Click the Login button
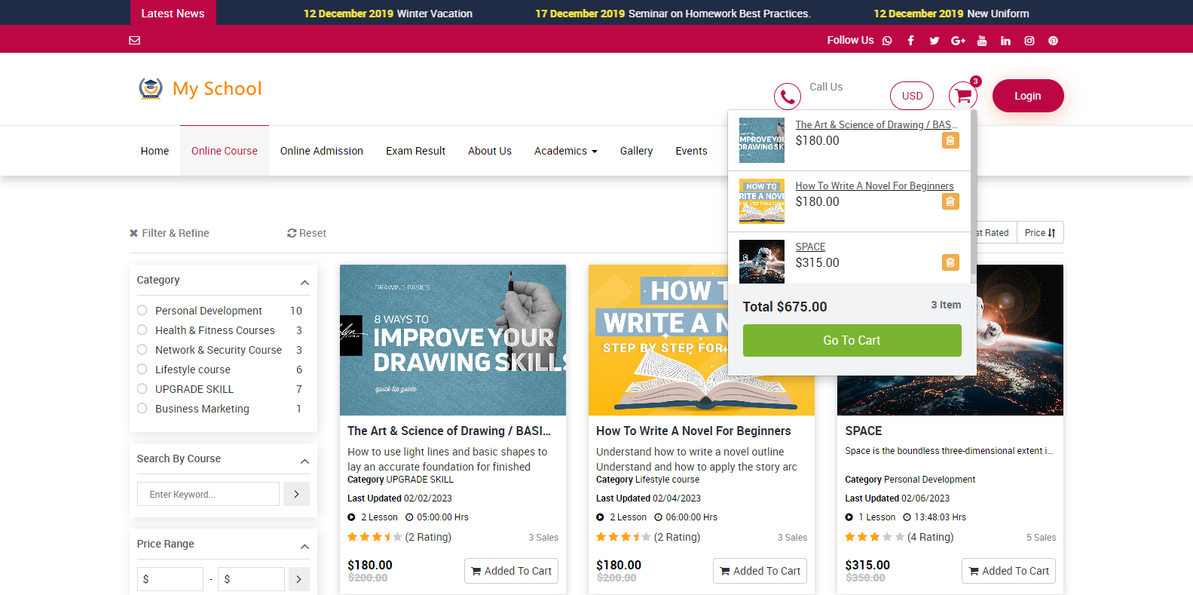1193x595 pixels. click(1027, 96)
